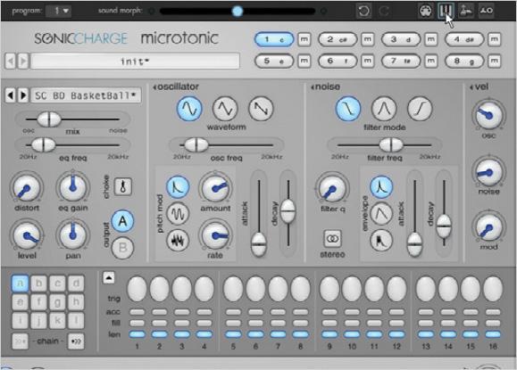The width and height of the screenshot is (517, 370).
Task: Click the chain forward arrows button
Action: click(76, 341)
